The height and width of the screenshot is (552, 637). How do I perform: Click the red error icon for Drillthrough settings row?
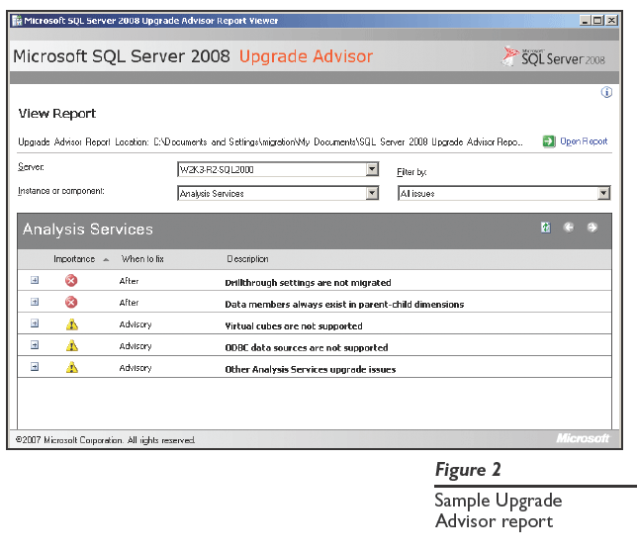(71, 281)
